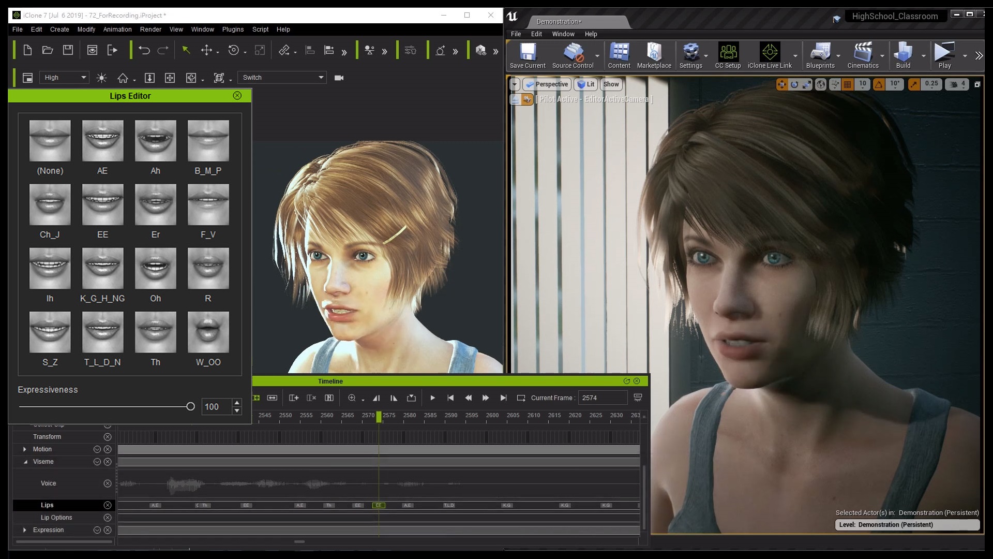Open viewport options dropdown arrow in Unreal

[514, 84]
